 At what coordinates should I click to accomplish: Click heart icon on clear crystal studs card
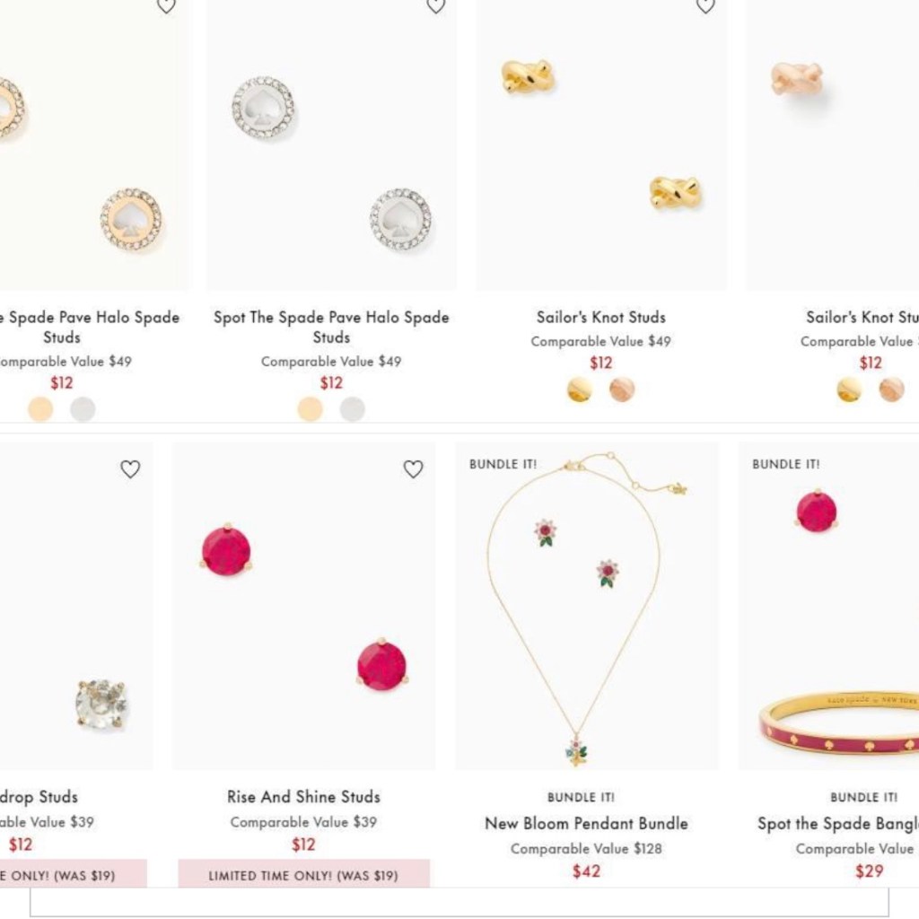point(130,469)
